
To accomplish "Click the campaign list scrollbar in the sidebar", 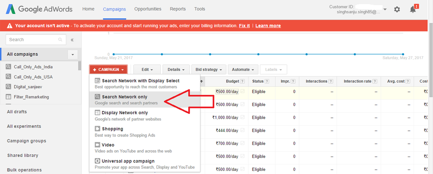I will point(80,66).
